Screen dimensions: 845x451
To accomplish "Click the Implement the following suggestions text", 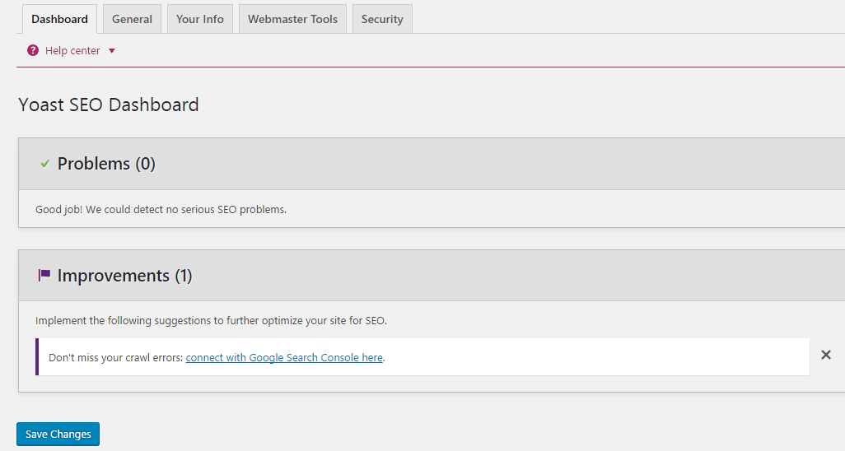I will [211, 321].
